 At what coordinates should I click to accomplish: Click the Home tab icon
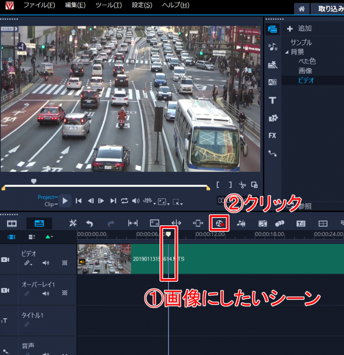click(301, 9)
